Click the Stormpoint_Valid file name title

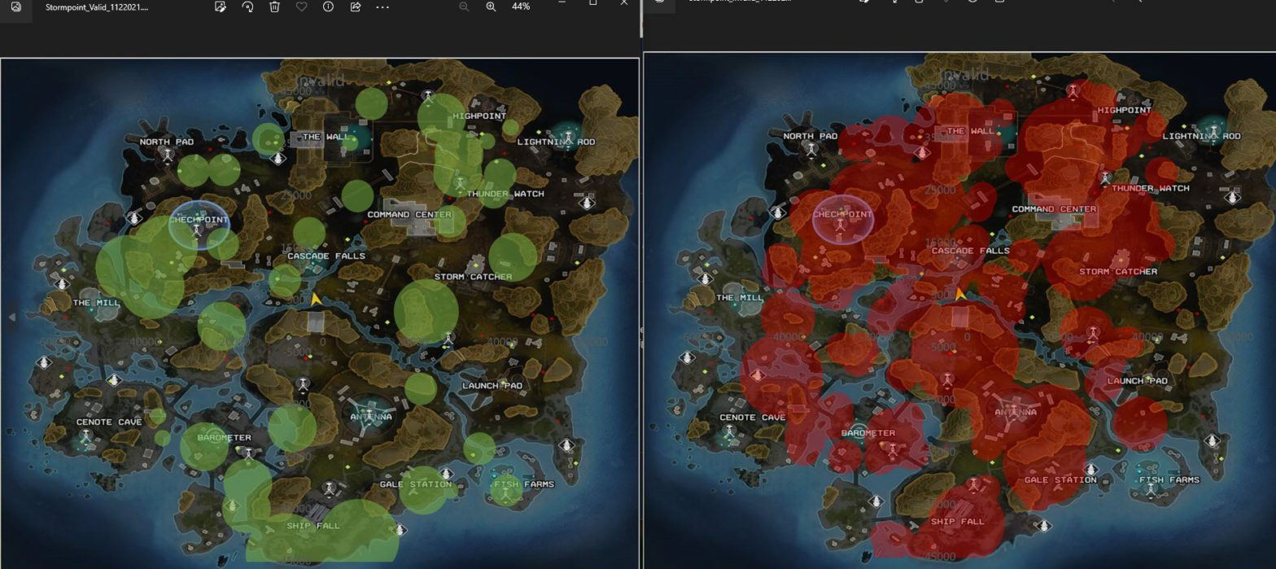(97, 7)
